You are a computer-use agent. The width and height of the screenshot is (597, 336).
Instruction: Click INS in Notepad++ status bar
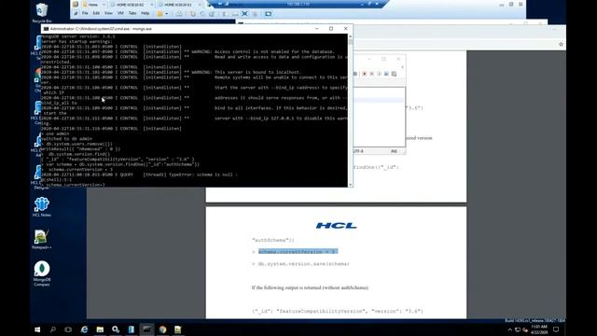point(394,151)
